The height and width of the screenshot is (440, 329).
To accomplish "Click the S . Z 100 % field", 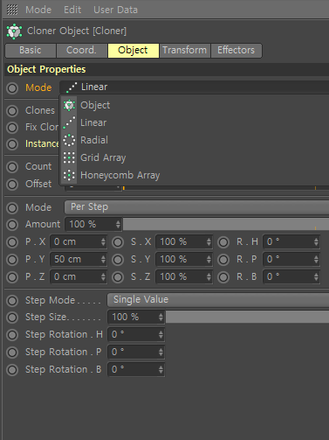I will 184,276.
